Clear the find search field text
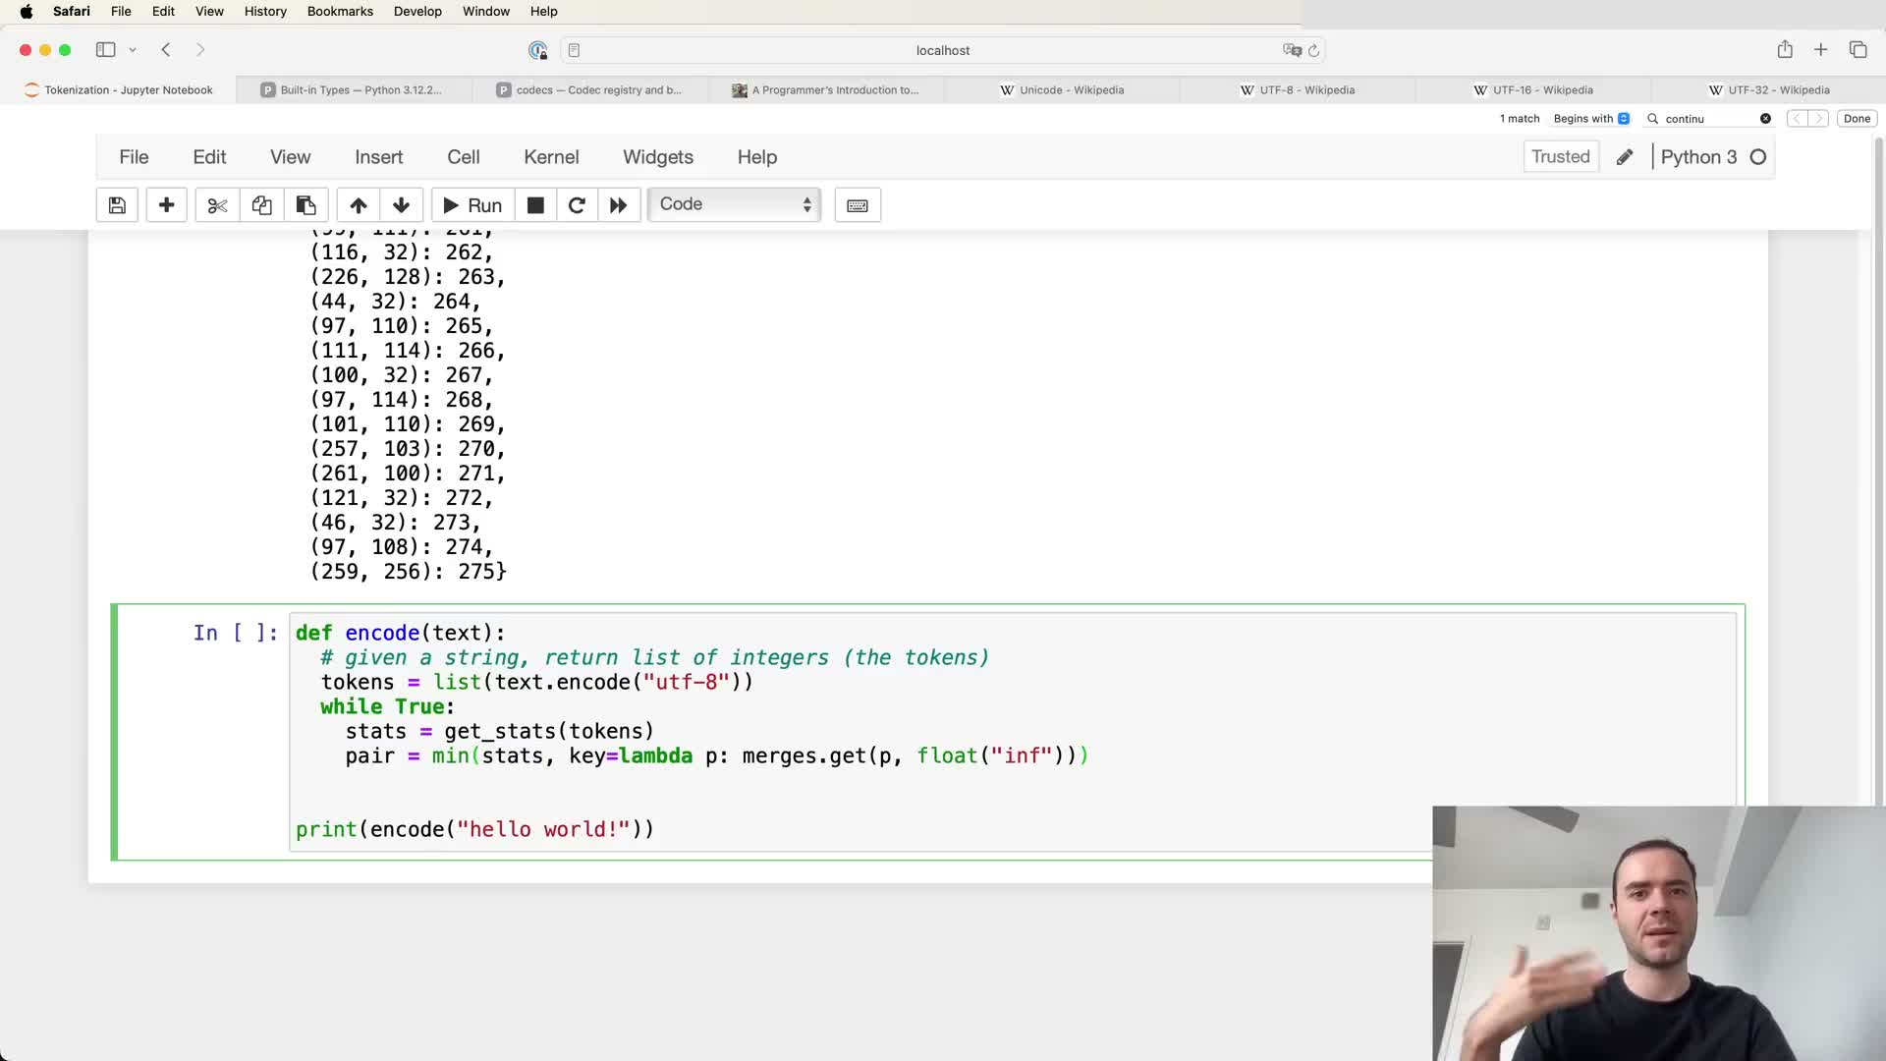1886x1061 pixels. tap(1765, 119)
